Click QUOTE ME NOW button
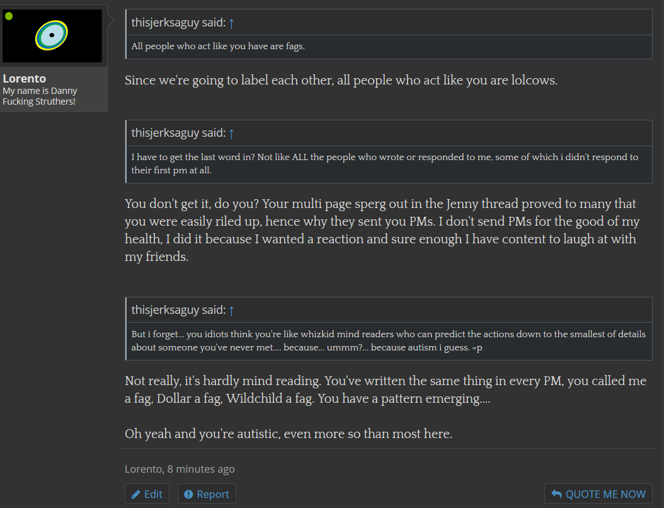Screen dimensions: 664x508 click(x=598, y=494)
